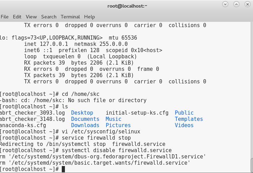Click the 'systemctl disable firewalld.service' command text
The height and width of the screenshot is (173, 253).
[x=117, y=150]
